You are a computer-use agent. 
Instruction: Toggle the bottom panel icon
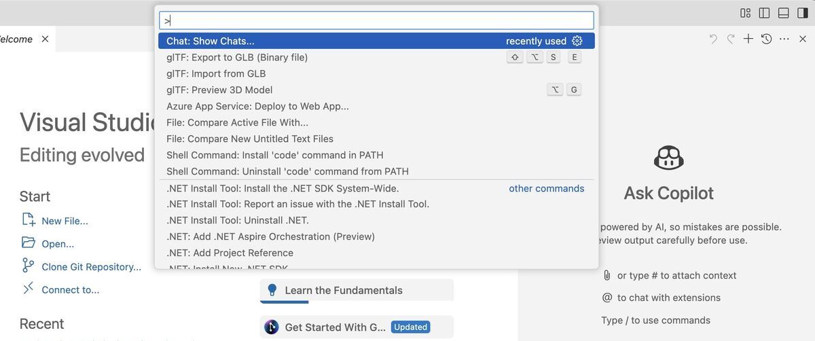coord(783,13)
